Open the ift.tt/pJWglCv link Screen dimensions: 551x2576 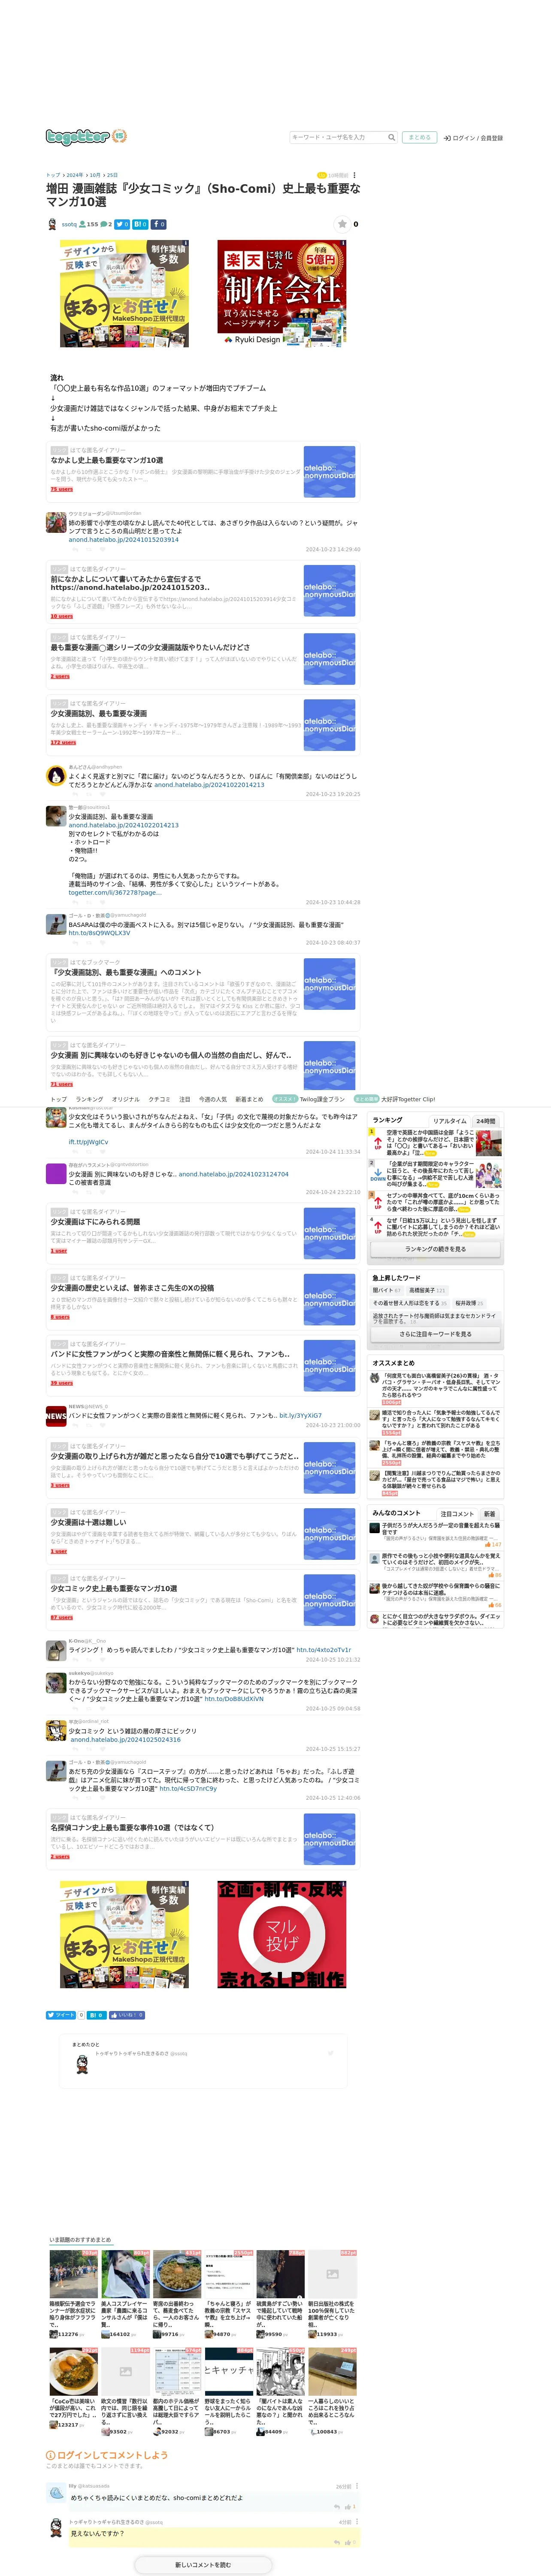(x=88, y=1141)
